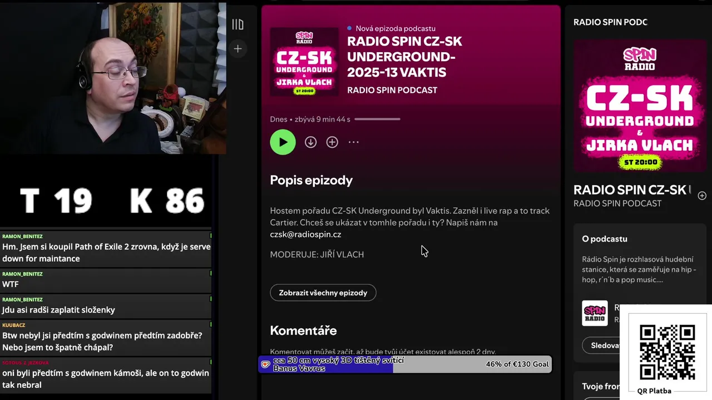Click Nová epizoda podcastu label
This screenshot has width=712, height=400.
[x=395, y=28]
